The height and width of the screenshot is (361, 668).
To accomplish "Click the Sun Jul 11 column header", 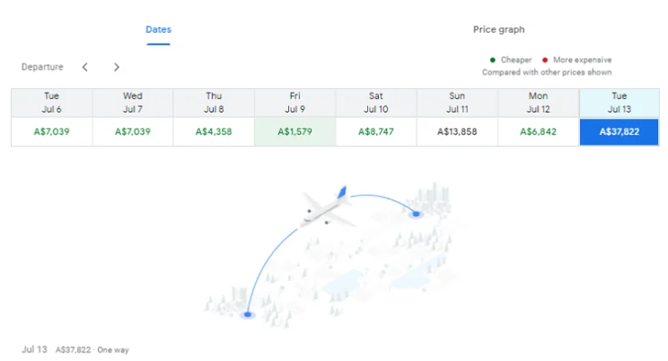I will click(457, 102).
